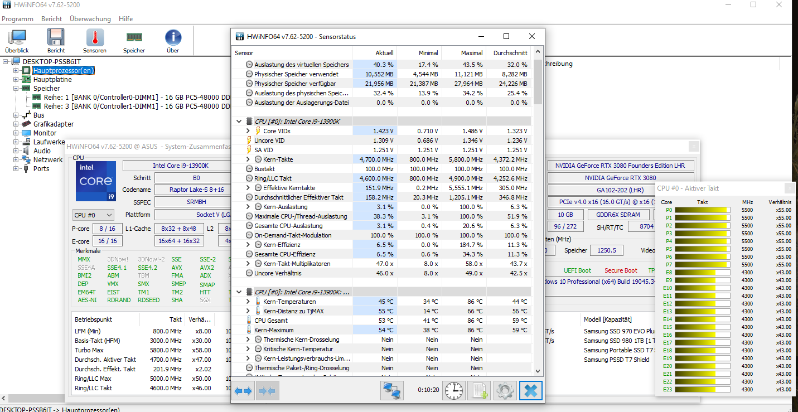Click the clock reset icon in Sensorstatus
Viewport: 798px width, 412px height.
pos(454,391)
